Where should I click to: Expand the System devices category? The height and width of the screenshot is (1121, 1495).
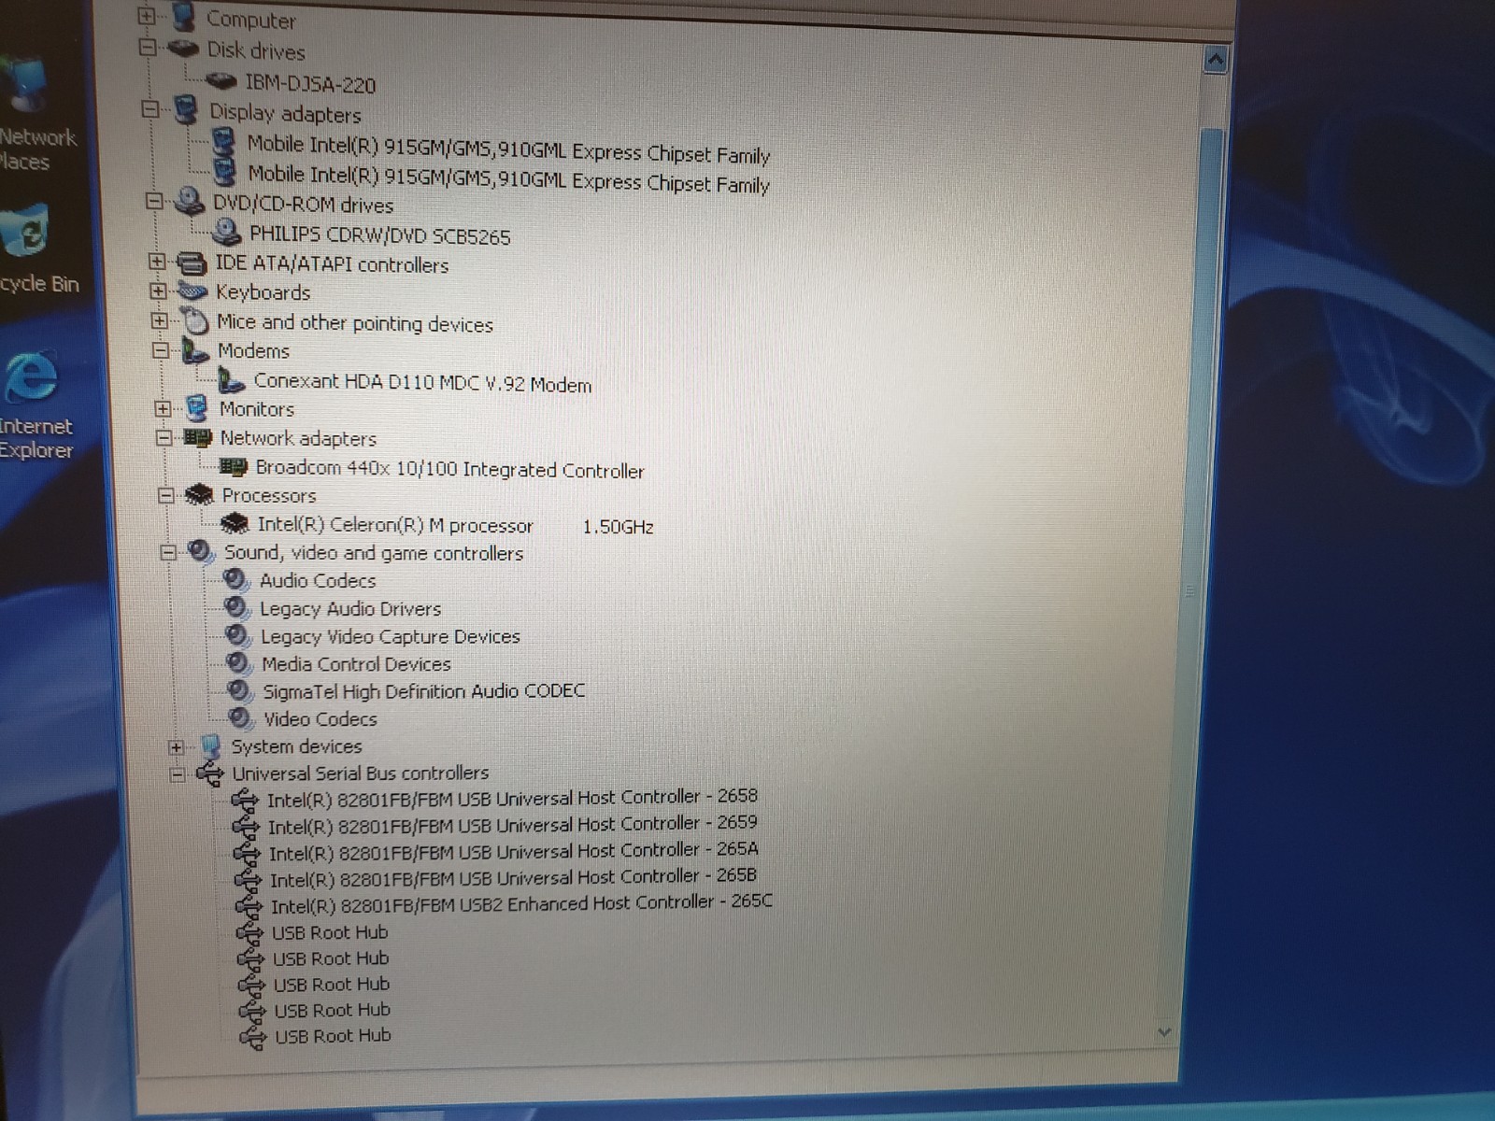[x=176, y=747]
